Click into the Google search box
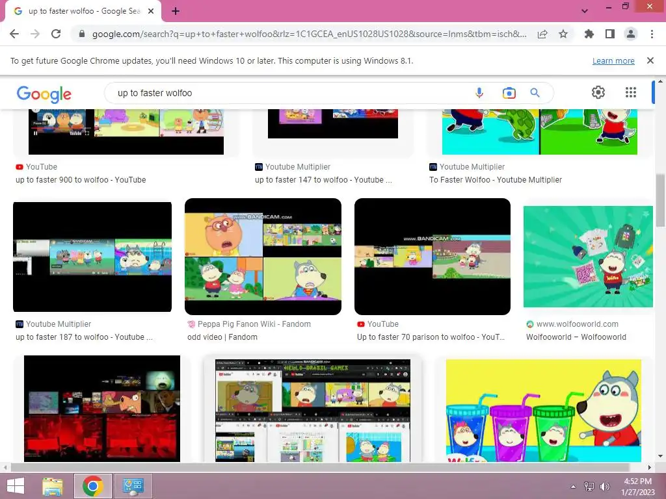The width and height of the screenshot is (666, 499). tap(293, 93)
